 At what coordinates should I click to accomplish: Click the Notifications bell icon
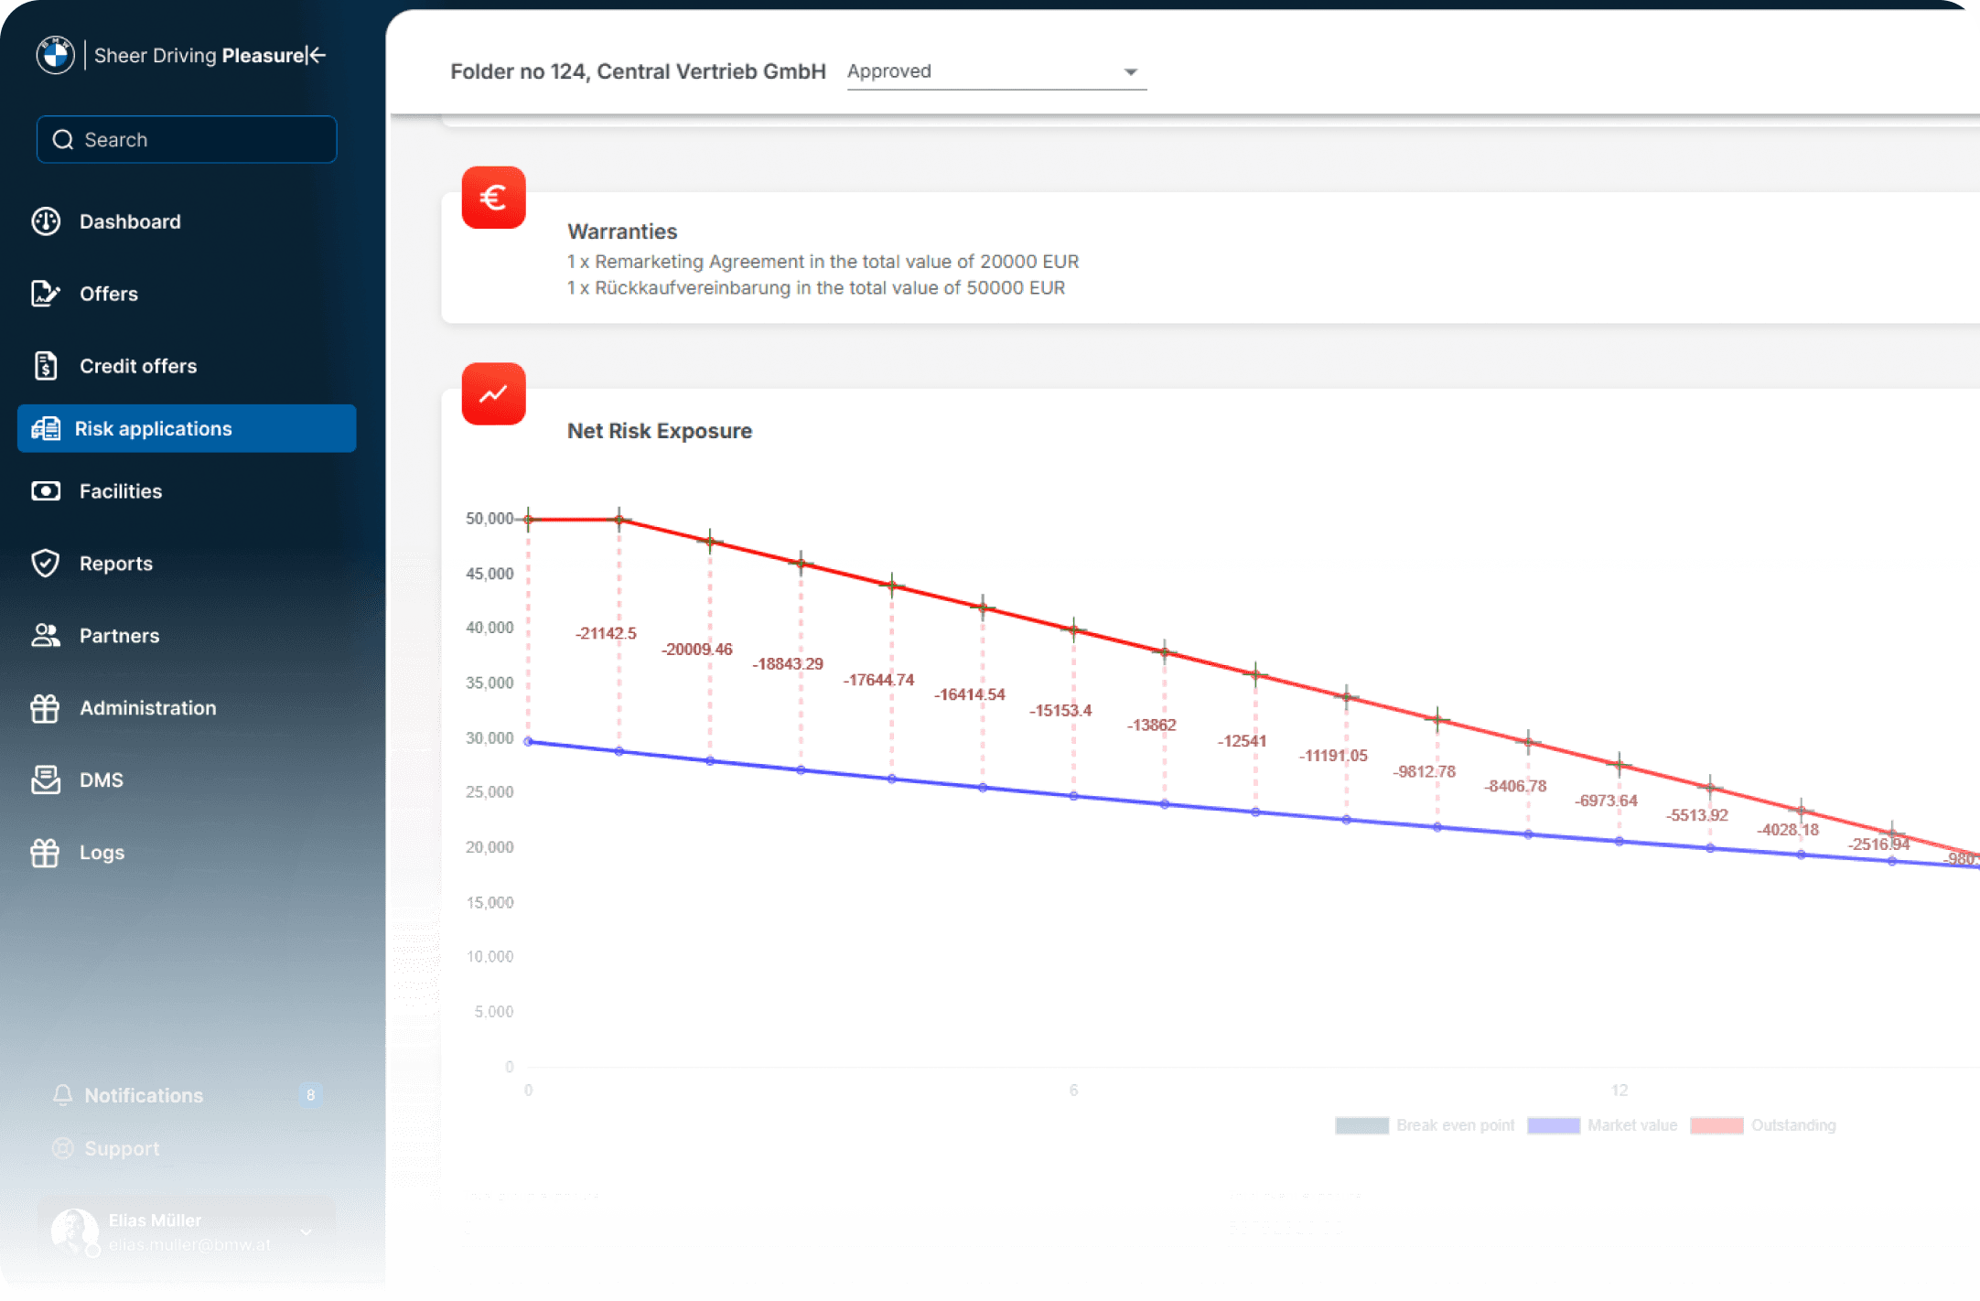(x=62, y=1095)
